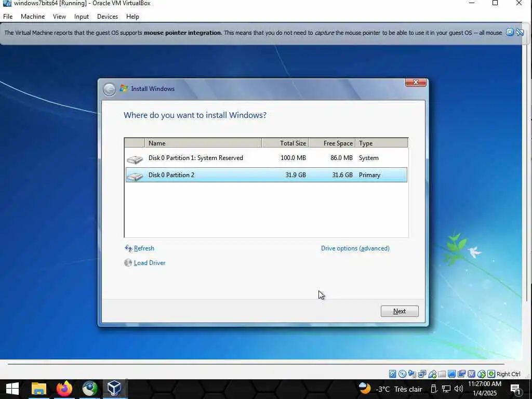Screen dimensions: 532x399
Task: Click the optical disk status icon
Action: tap(403, 374)
